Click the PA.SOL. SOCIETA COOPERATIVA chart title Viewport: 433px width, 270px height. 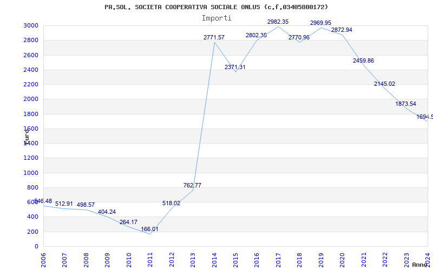click(x=216, y=7)
